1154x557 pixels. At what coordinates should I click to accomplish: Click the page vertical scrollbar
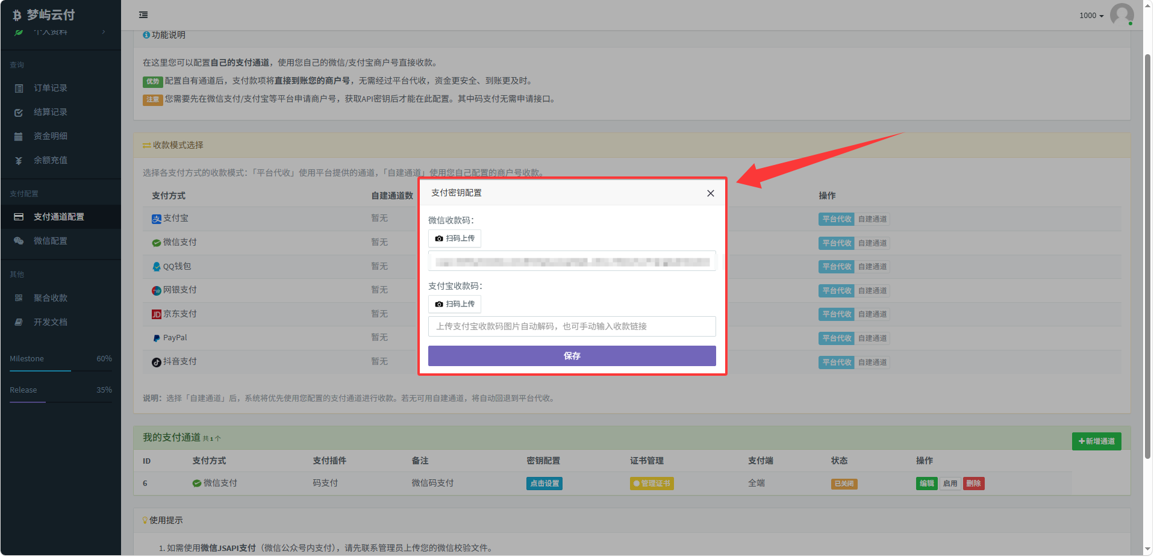pyautogui.click(x=1147, y=256)
